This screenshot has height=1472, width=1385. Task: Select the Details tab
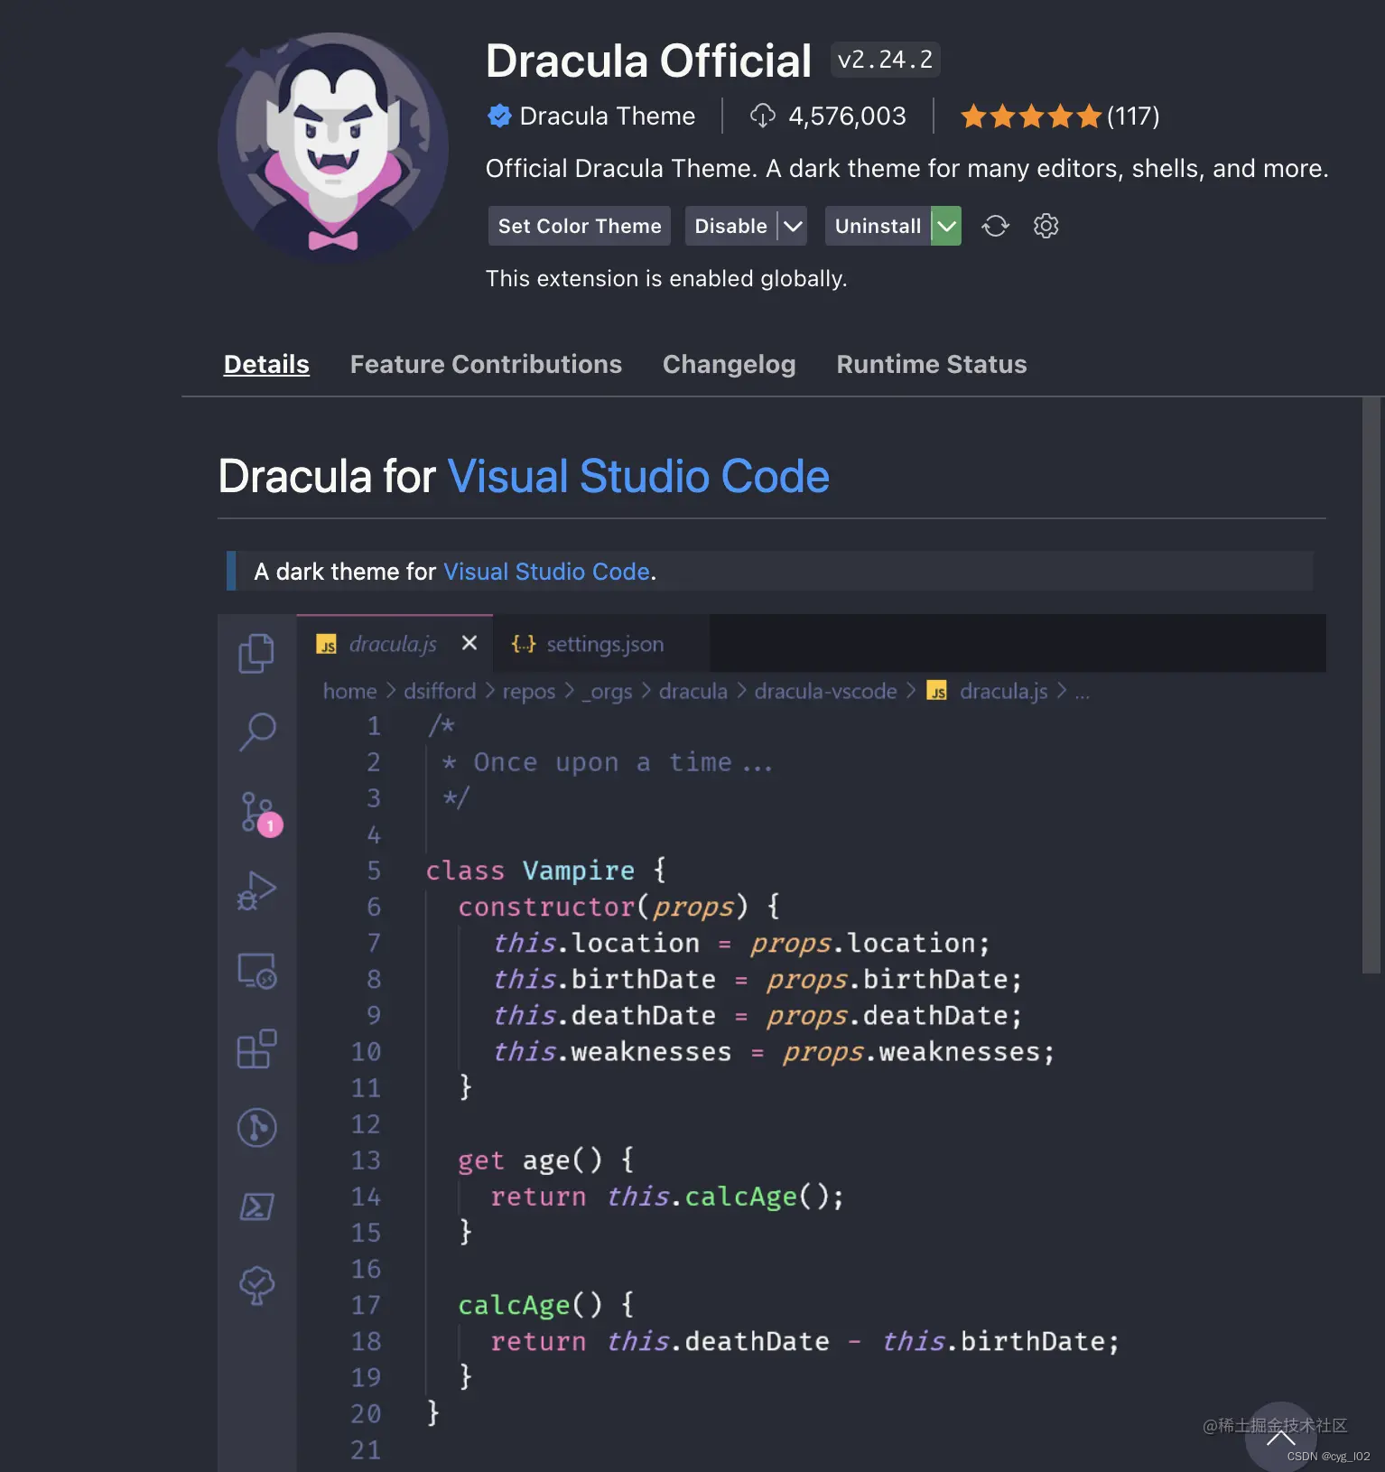coord(266,364)
